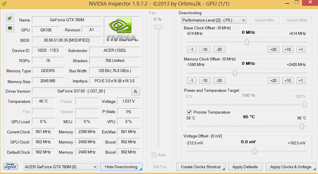Click the Power Target slider handle
The height and width of the screenshot is (174, 318).
tap(305, 105)
